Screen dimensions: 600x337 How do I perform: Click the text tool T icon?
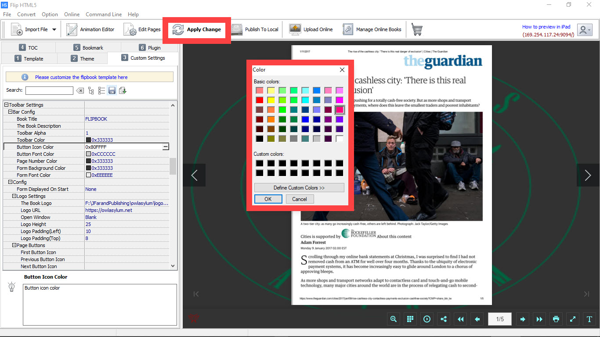coord(589,319)
